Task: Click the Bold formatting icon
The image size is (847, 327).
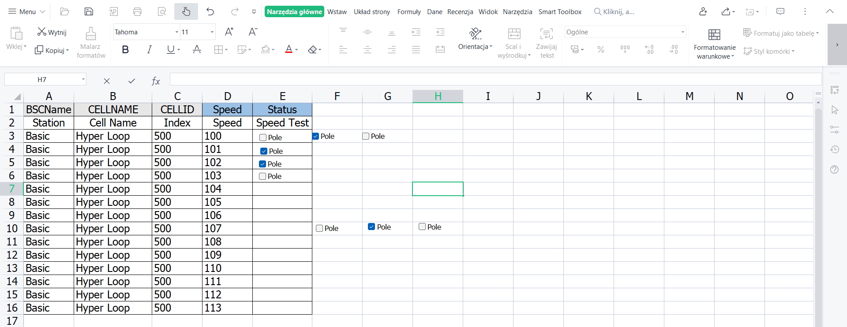Action: click(125, 50)
